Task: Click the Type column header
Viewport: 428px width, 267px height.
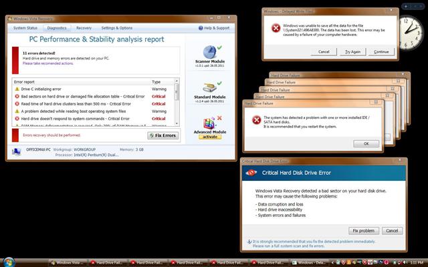Action: click(x=162, y=81)
